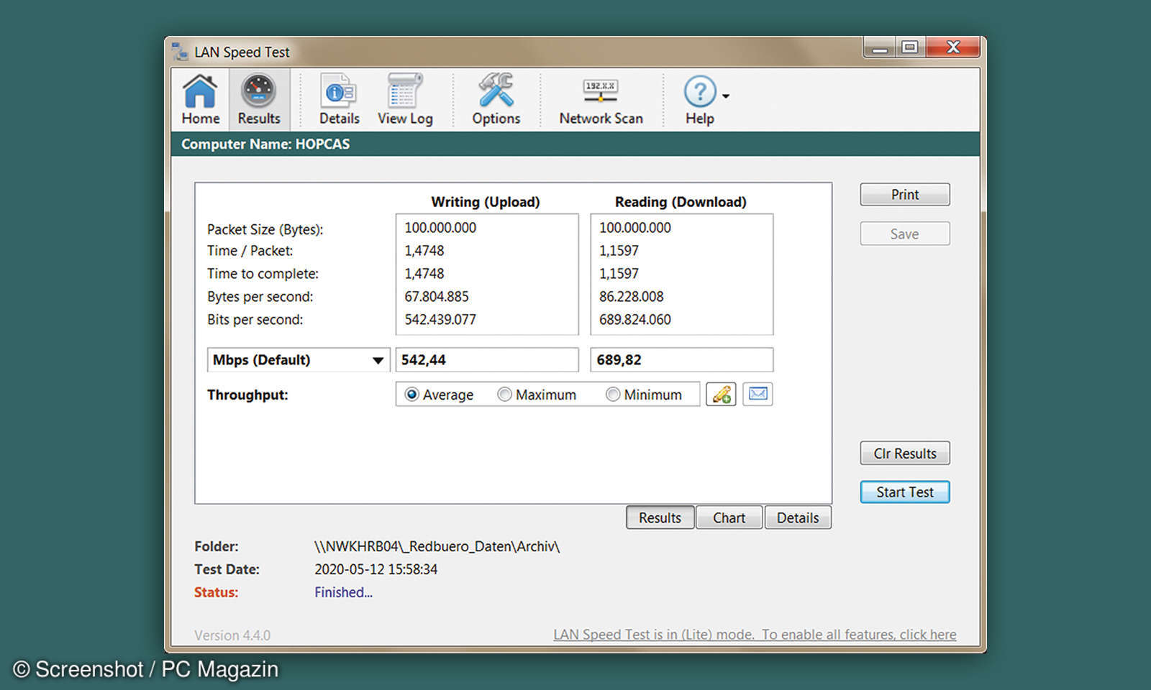Click the email envelope icon

(x=758, y=394)
